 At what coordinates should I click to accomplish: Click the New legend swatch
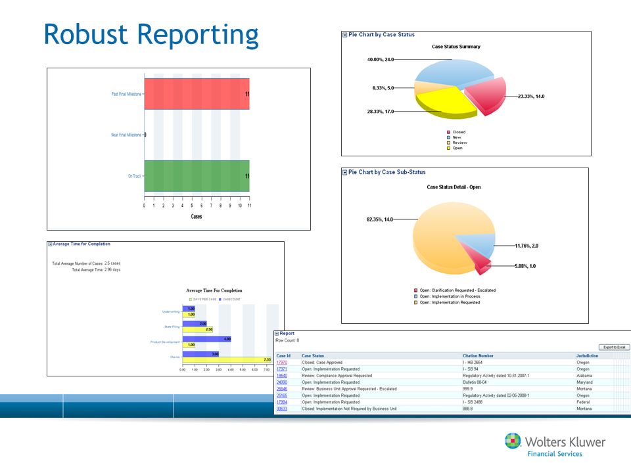[x=448, y=137]
